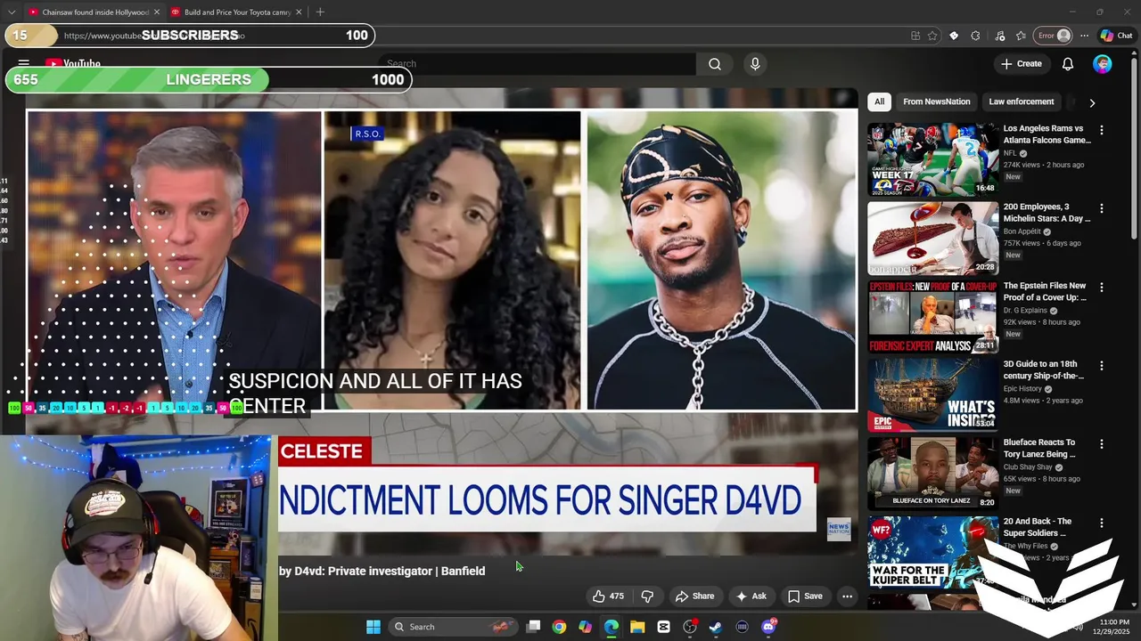Open a new browser tab
The height and width of the screenshot is (641, 1141).
point(320,12)
